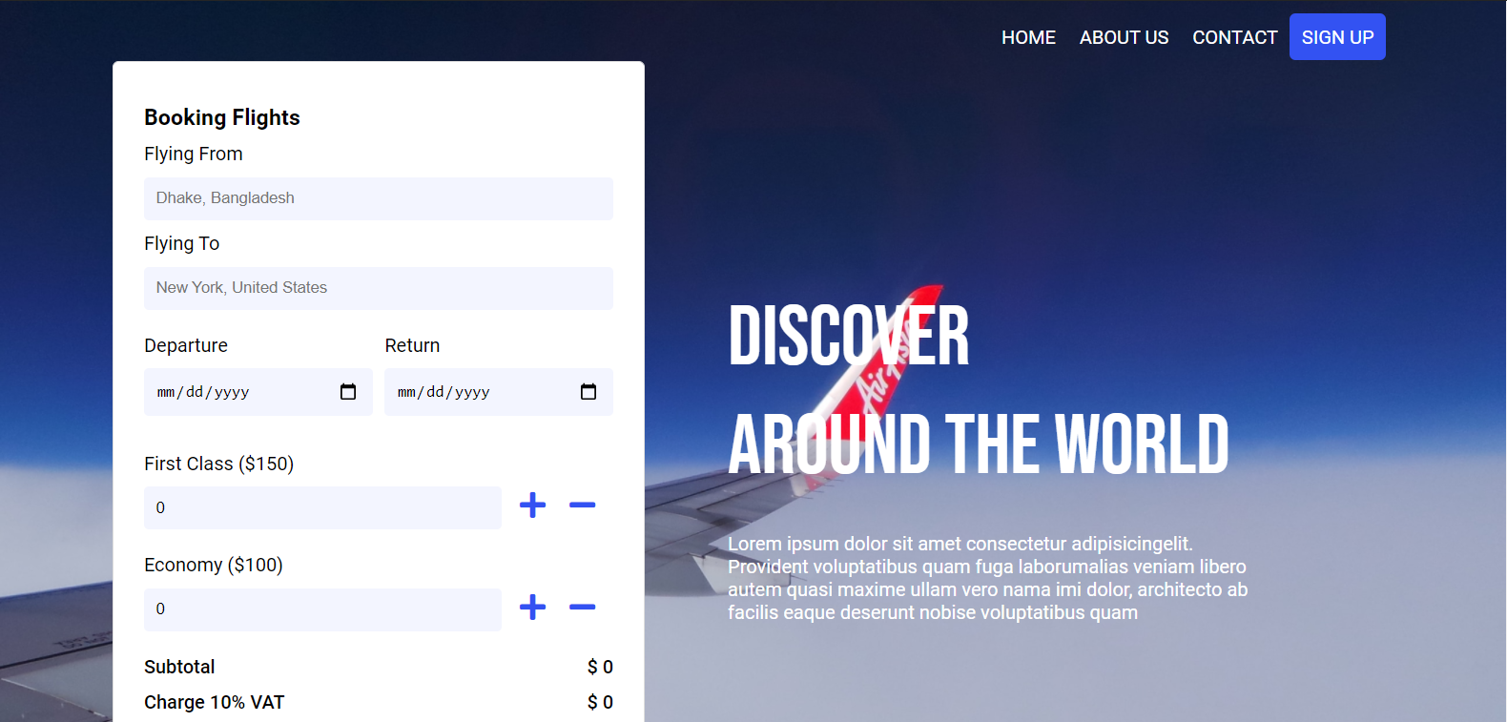The height and width of the screenshot is (722, 1507).
Task: Click the Booking Flights heading
Action: (x=222, y=117)
